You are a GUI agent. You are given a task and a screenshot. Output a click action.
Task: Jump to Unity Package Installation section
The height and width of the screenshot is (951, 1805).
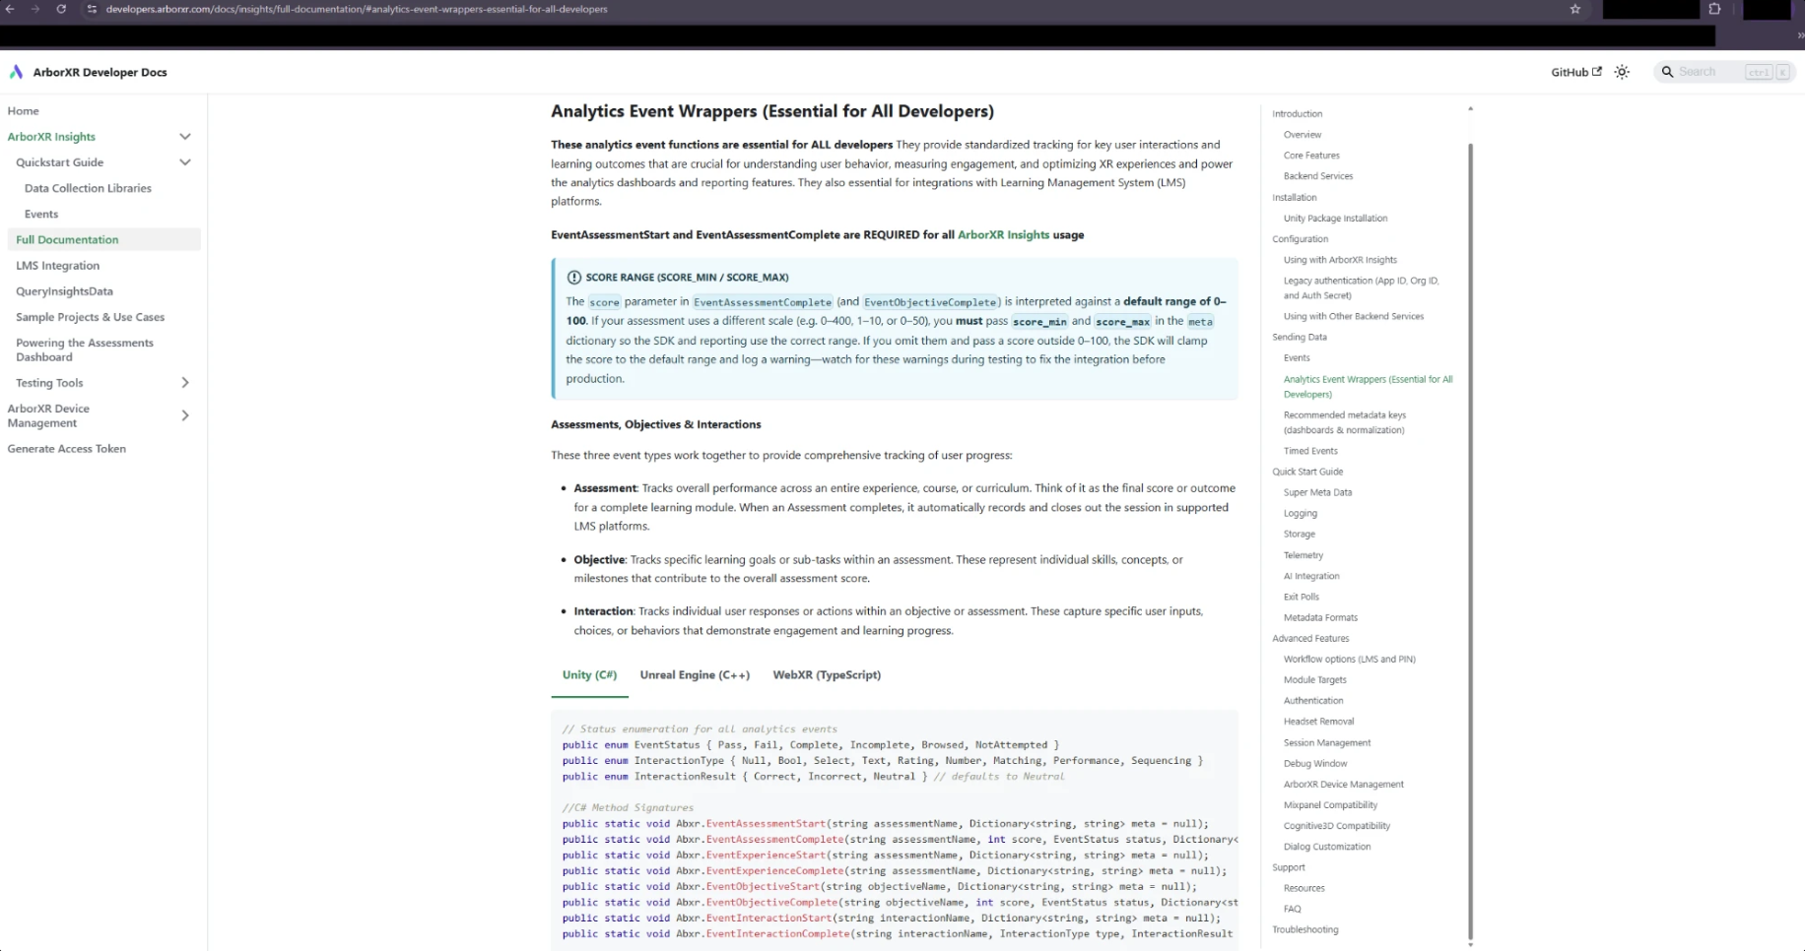[x=1335, y=219]
